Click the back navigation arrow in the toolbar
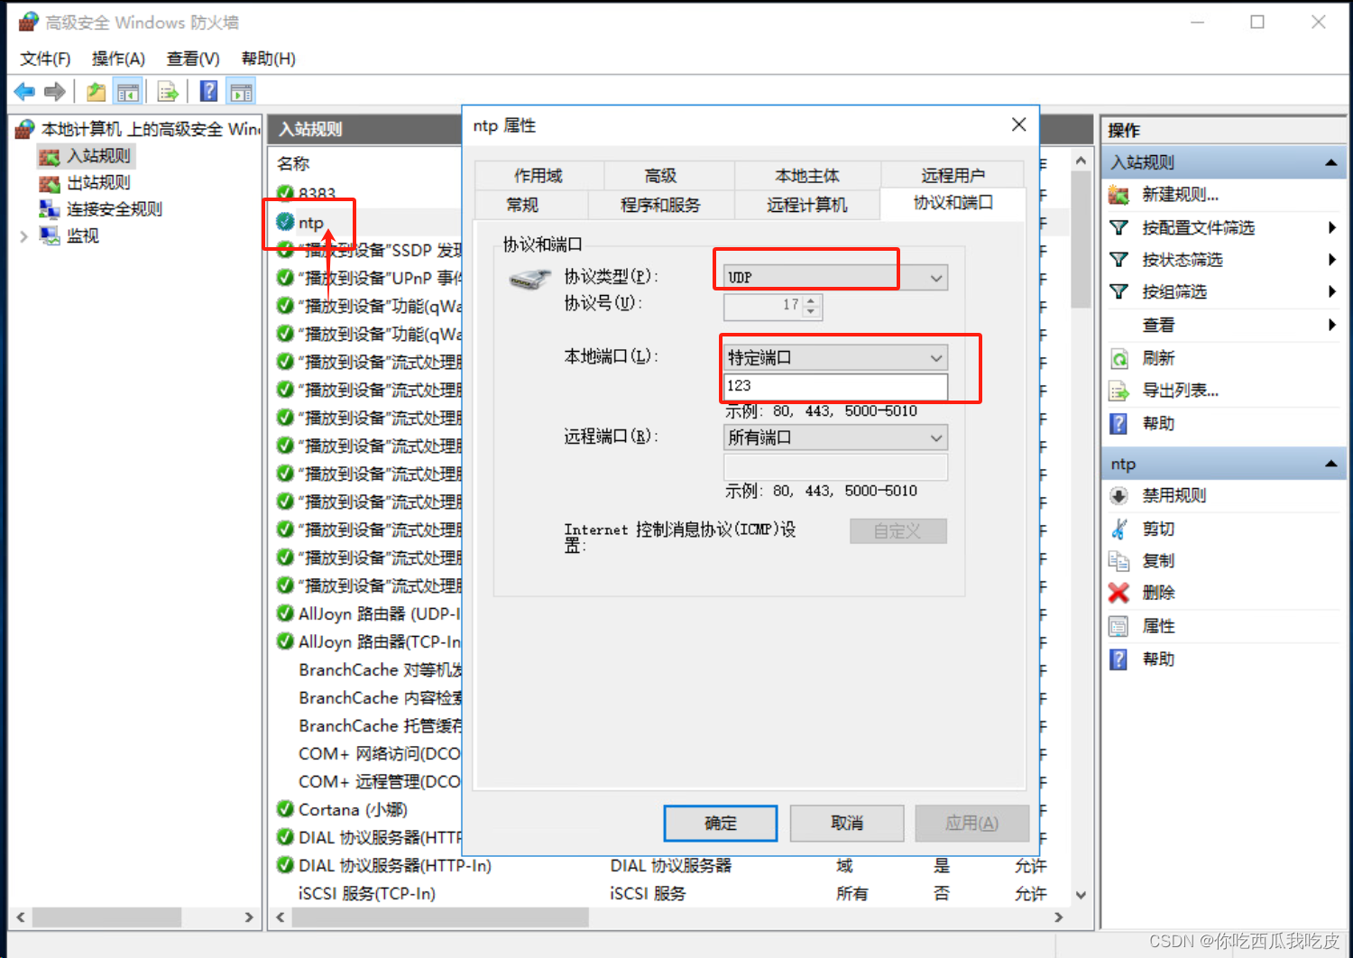 point(23,90)
